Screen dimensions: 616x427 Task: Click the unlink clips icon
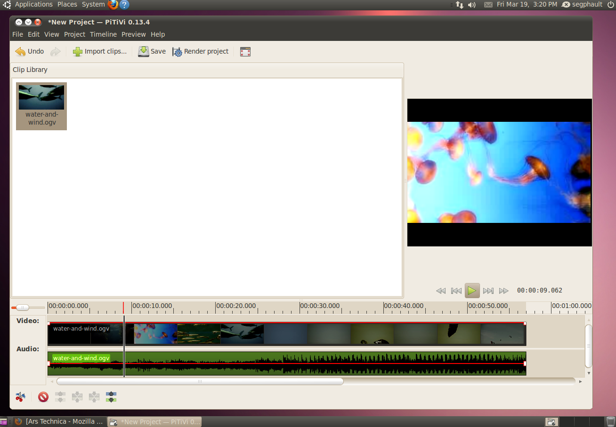pyautogui.click(x=60, y=397)
